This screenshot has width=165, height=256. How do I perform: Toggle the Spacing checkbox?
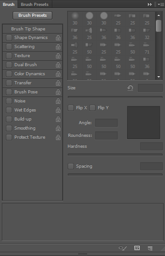[71, 166]
